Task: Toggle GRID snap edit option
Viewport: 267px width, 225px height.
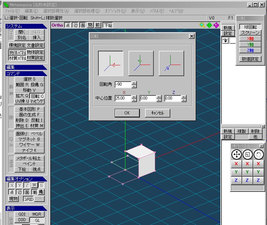Action: pyautogui.click(x=28, y=199)
